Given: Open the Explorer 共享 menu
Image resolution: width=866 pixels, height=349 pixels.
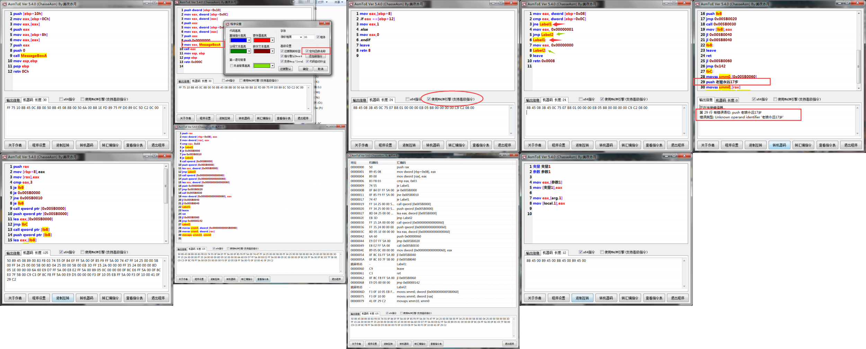Looking at the screenshot, I should coord(338,2).
